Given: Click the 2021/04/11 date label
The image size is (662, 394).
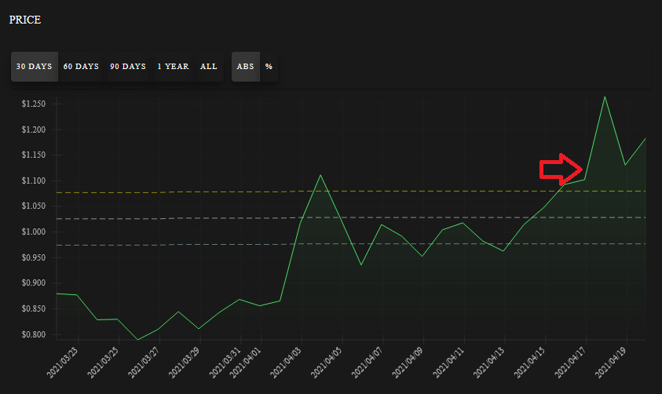Looking at the screenshot, I should click(x=448, y=363).
